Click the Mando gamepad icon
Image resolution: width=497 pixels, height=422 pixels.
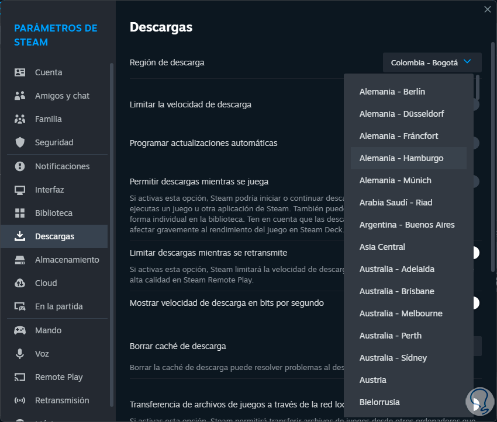(20, 330)
